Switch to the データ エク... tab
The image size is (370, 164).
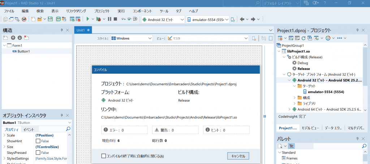point(333,128)
